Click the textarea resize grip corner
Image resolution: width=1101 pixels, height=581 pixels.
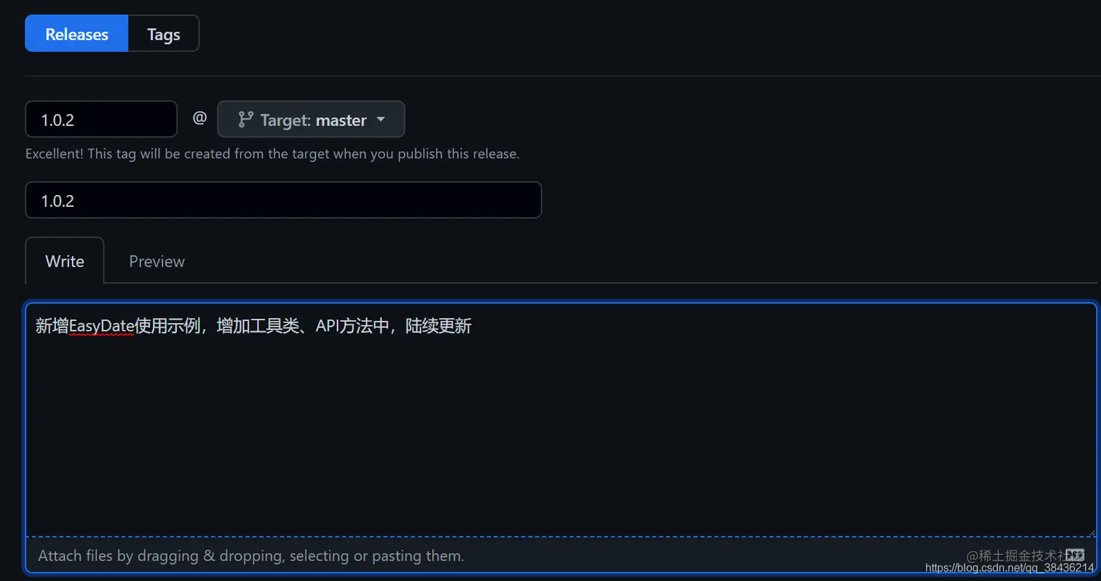tap(1091, 532)
